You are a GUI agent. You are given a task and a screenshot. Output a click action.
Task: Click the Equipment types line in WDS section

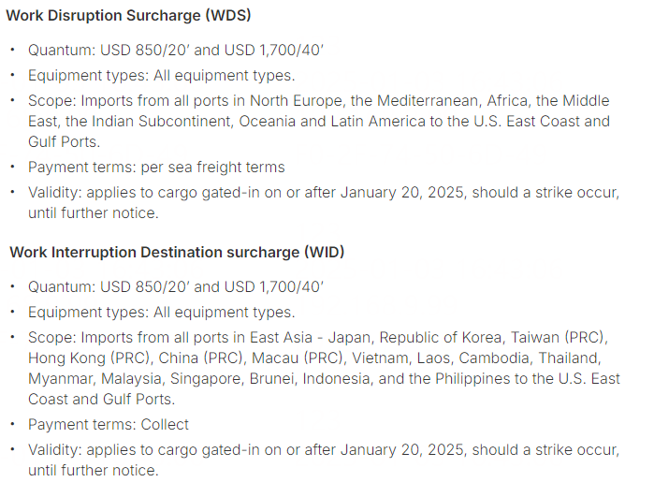click(161, 76)
